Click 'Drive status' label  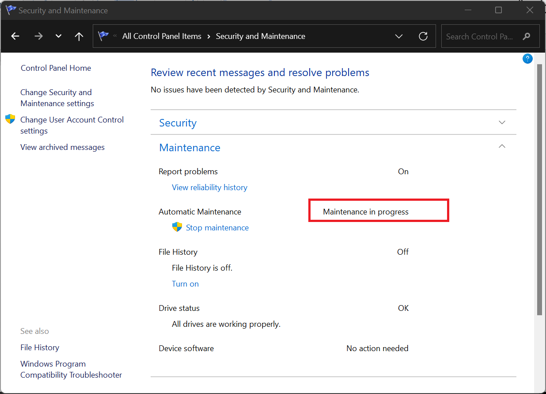(x=179, y=308)
